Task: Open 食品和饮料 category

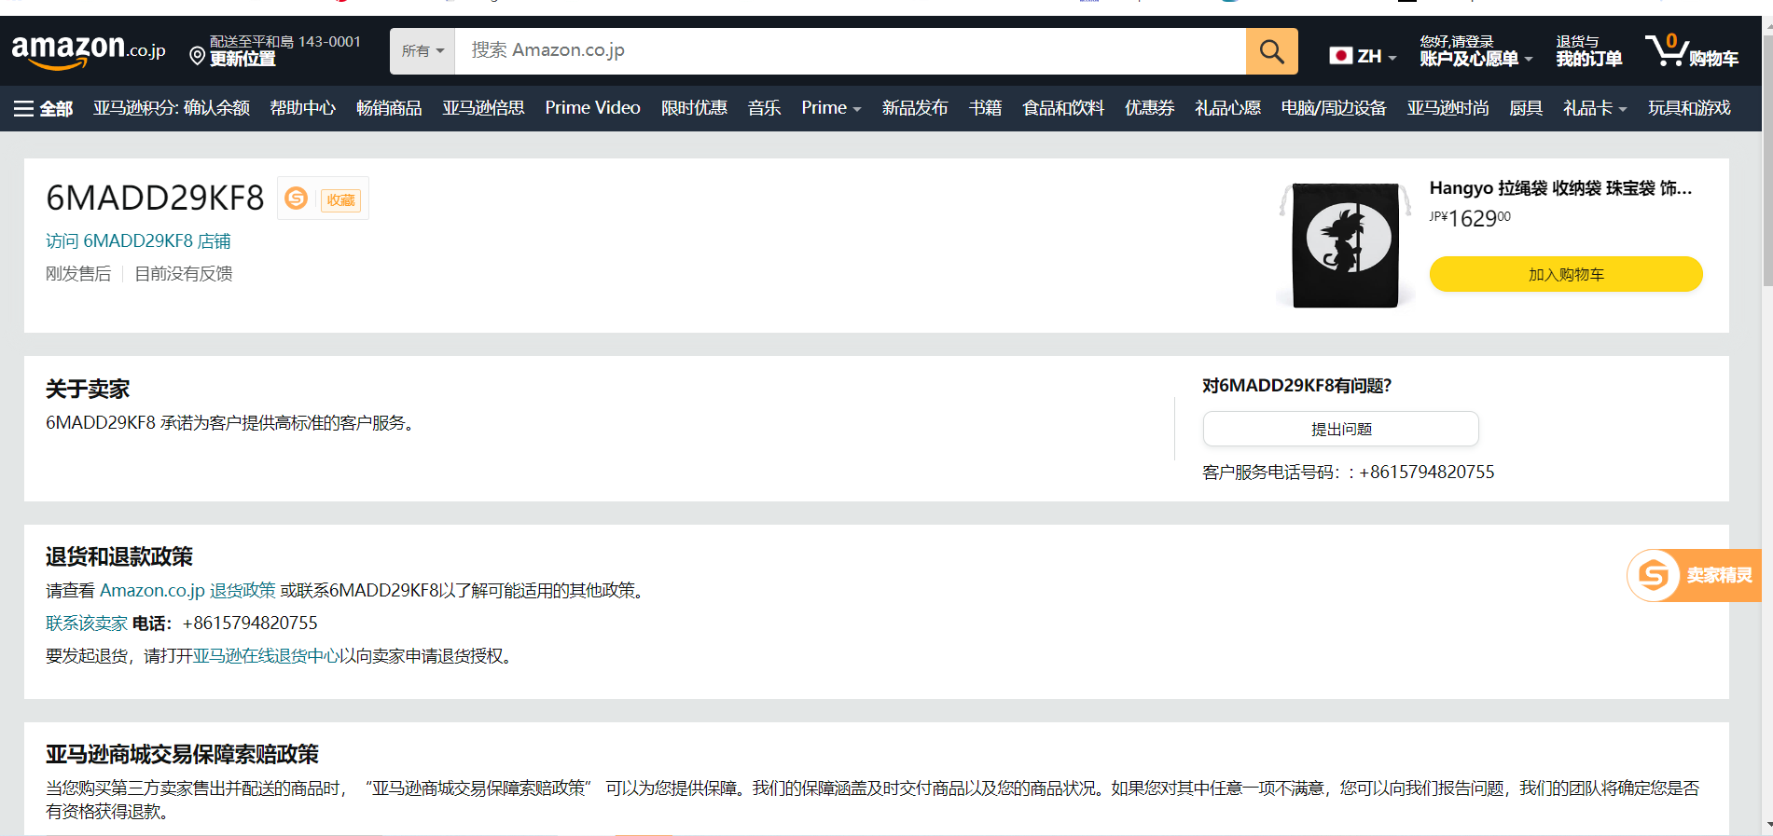Action: 1063,108
